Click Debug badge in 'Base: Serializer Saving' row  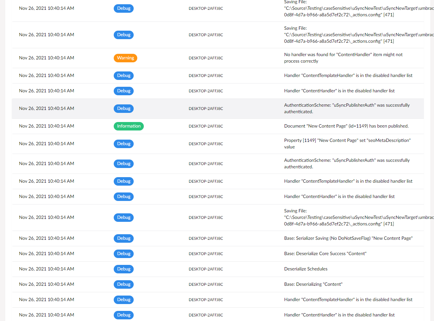(124, 238)
